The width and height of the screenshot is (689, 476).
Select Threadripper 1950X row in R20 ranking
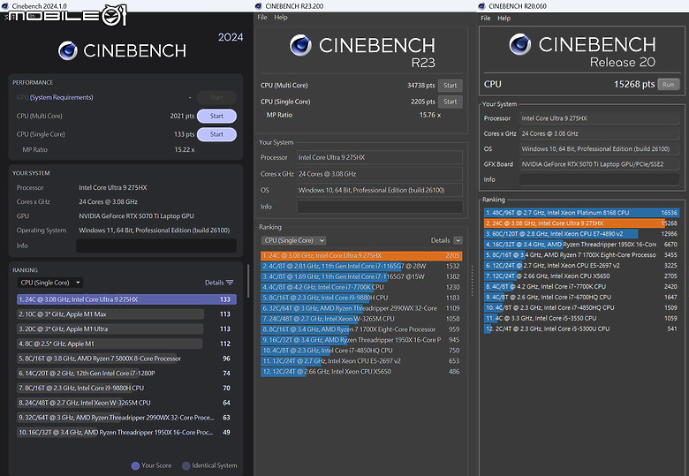coord(582,244)
